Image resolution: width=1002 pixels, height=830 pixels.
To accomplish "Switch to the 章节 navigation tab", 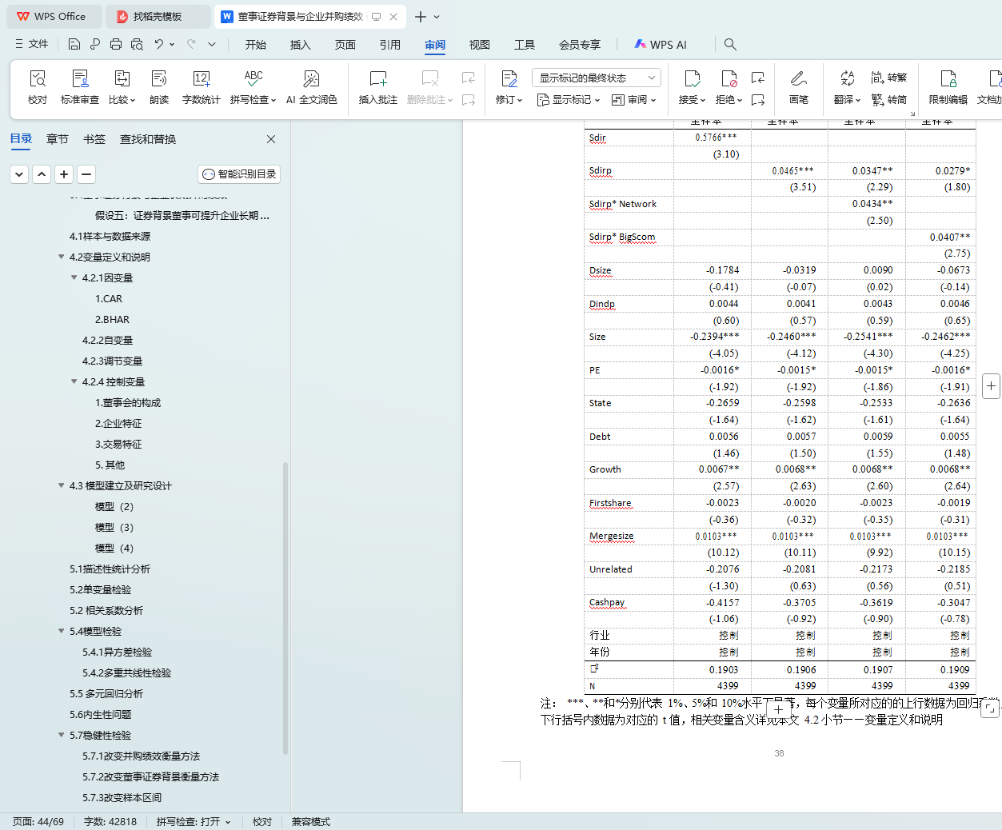I will pyautogui.click(x=58, y=139).
